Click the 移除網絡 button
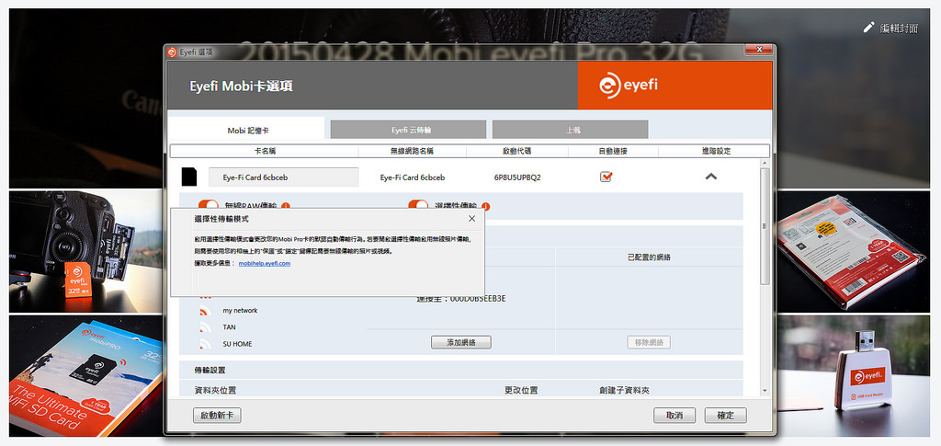941x446 pixels. tap(649, 342)
